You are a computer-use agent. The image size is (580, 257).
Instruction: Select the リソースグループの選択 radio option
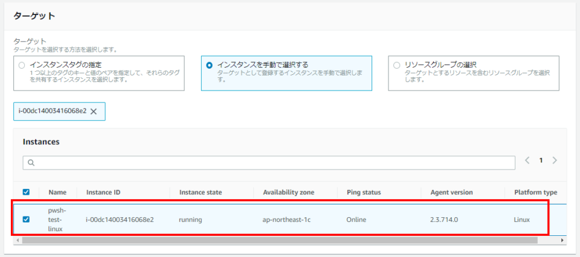point(396,65)
